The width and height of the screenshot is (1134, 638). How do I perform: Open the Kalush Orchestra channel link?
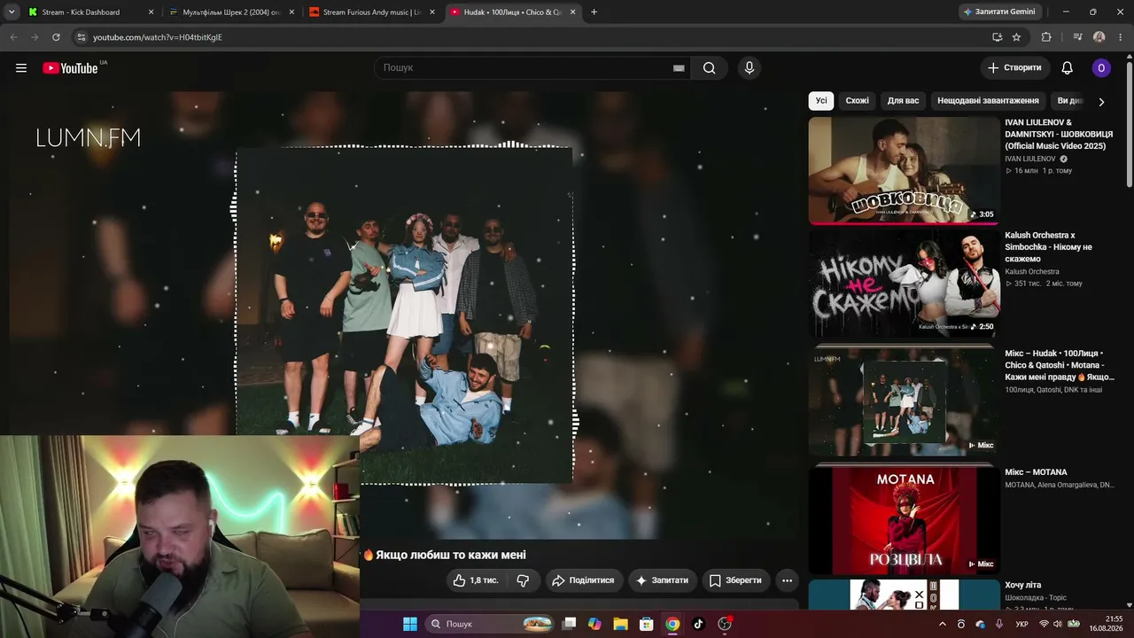pyautogui.click(x=1031, y=272)
